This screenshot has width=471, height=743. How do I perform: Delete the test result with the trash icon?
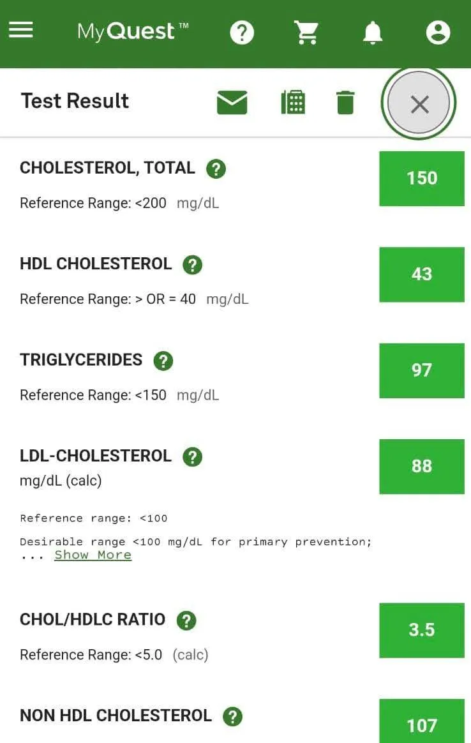point(345,102)
